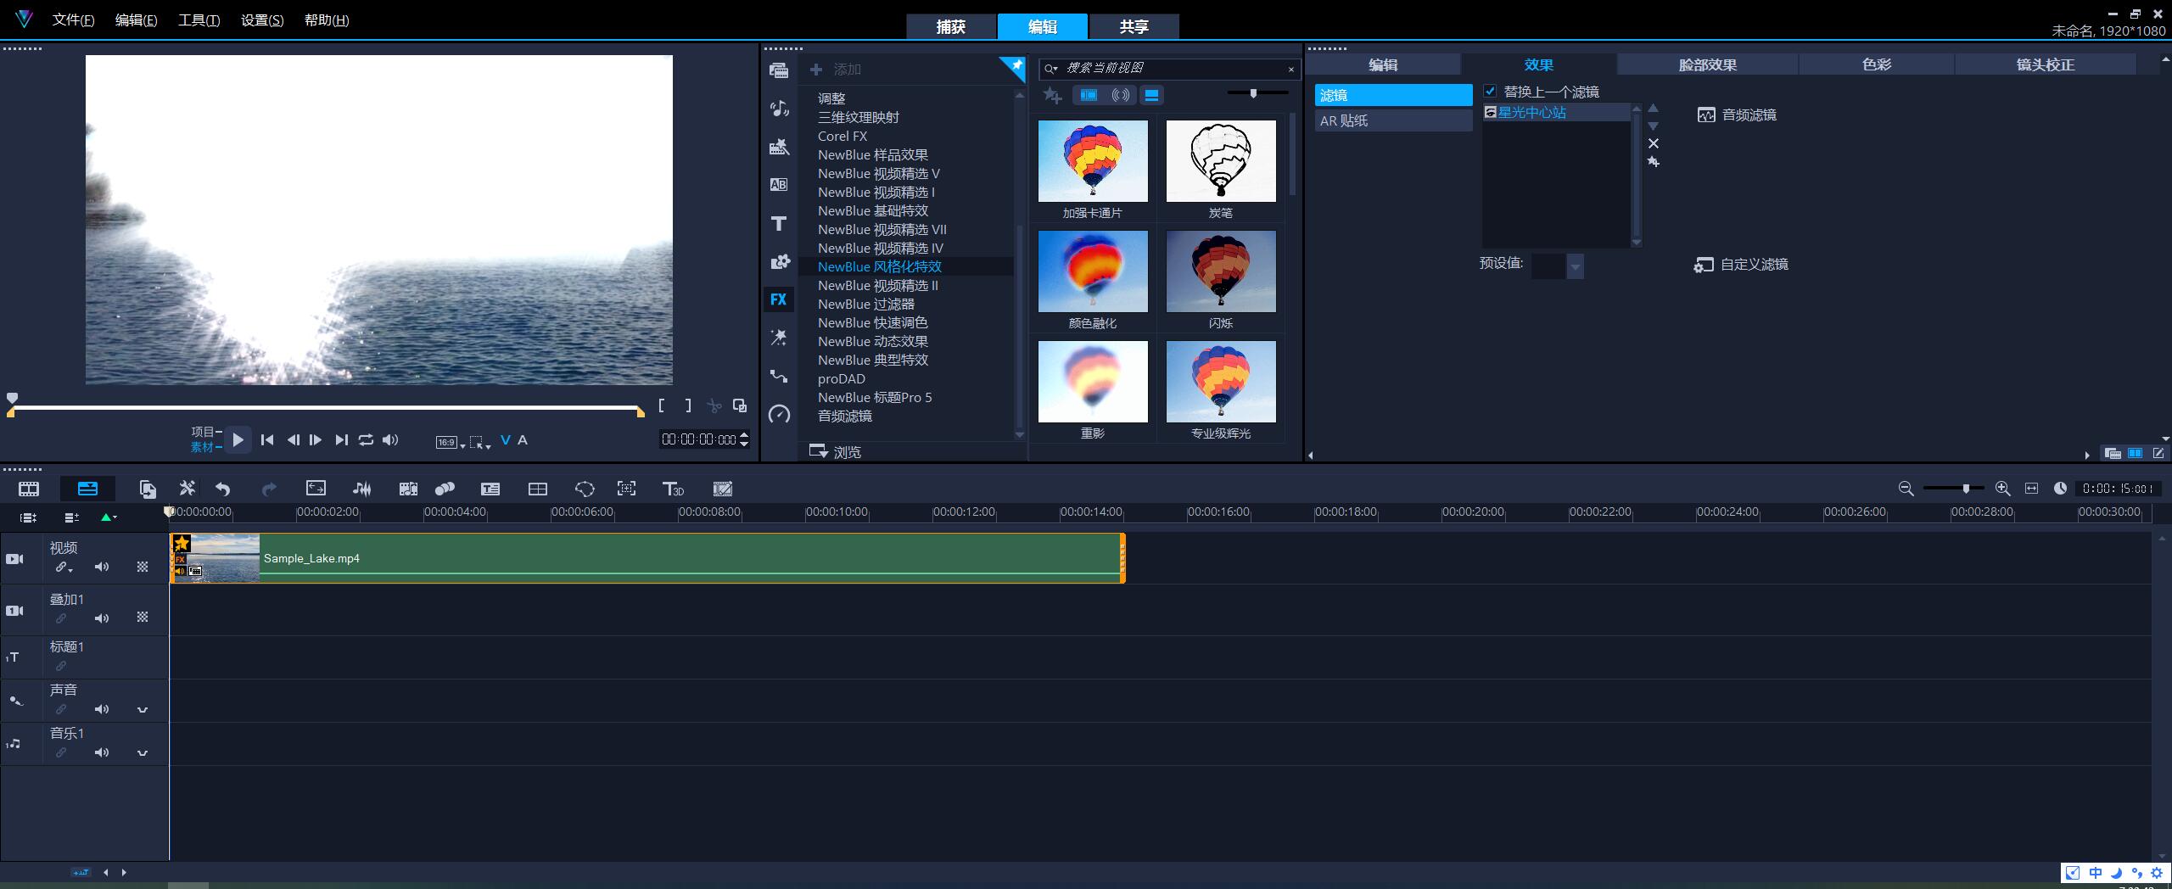Open the sound mixer tool
2172x889 pixels.
point(361,489)
